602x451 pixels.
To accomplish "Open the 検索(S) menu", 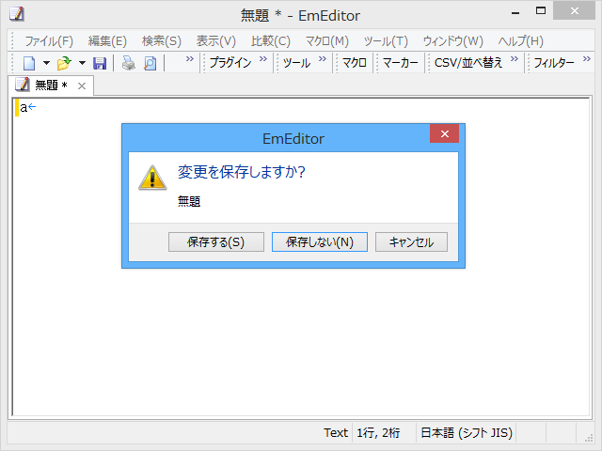I will tap(162, 41).
